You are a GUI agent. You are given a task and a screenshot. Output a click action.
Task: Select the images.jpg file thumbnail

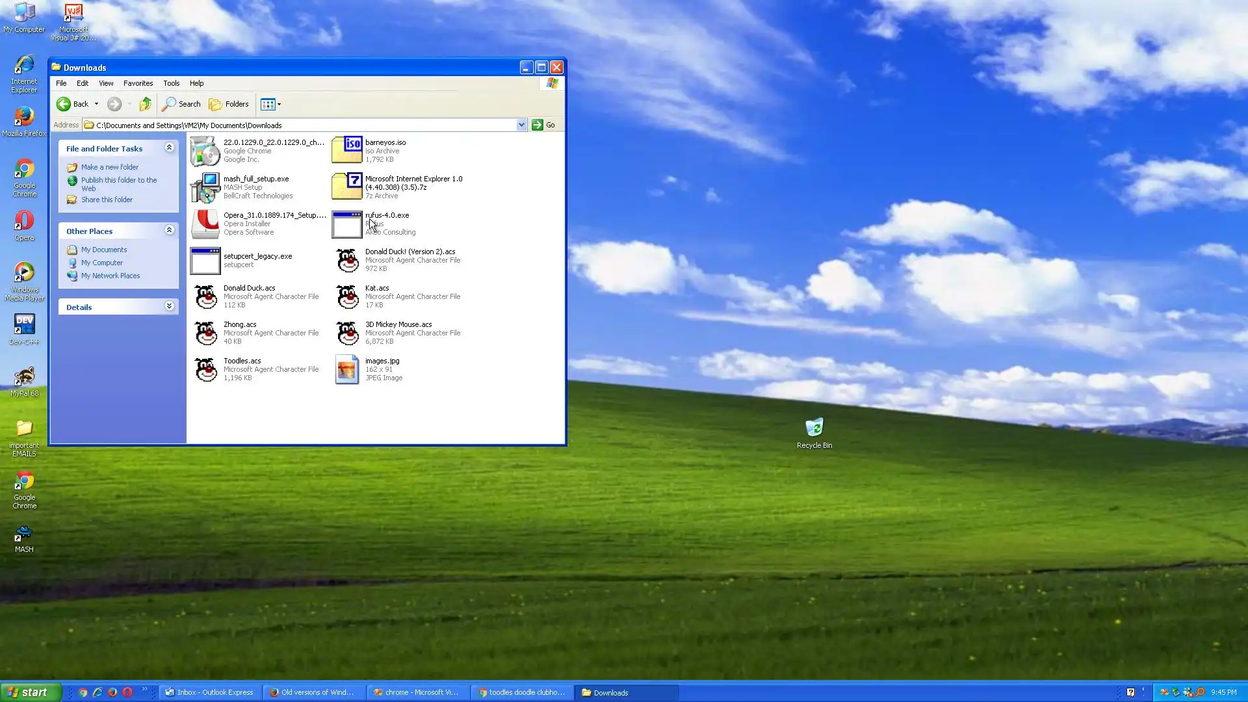click(x=346, y=369)
